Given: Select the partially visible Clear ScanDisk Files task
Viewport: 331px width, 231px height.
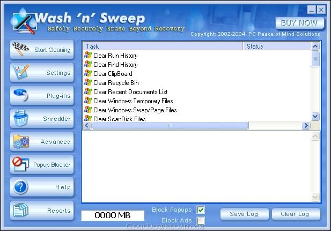Looking at the screenshot, I should (120, 119).
